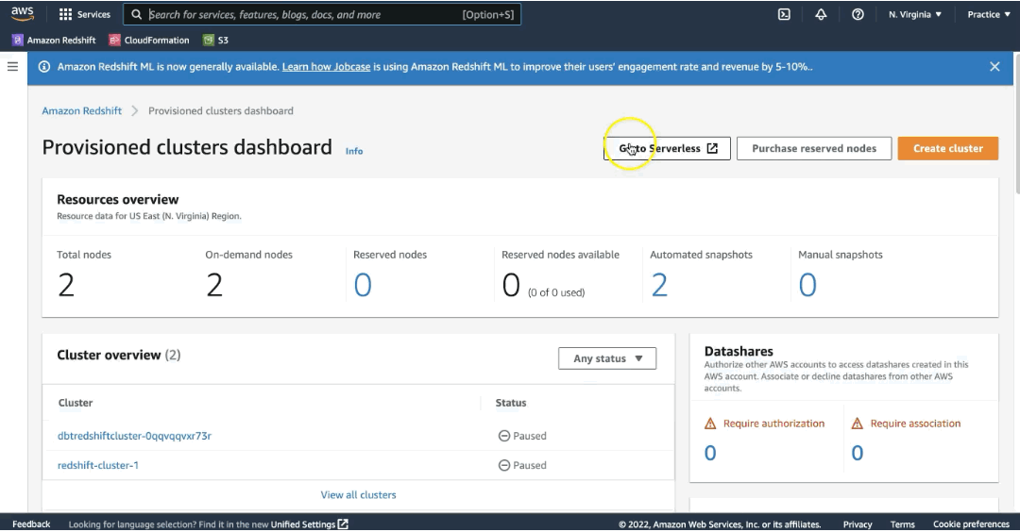Image resolution: width=1020 pixels, height=532 pixels.
Task: Open the help question mark menu
Action: click(858, 14)
